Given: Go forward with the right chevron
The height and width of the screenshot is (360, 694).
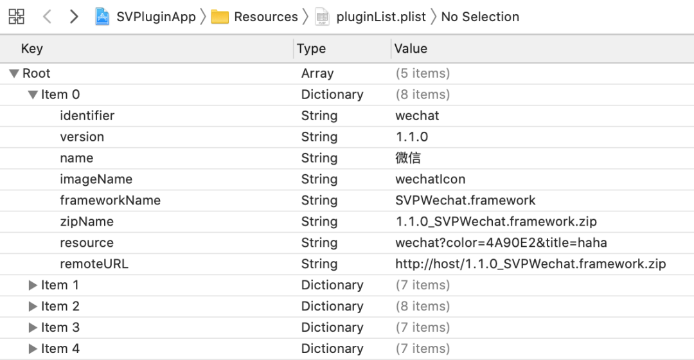Looking at the screenshot, I should point(74,17).
